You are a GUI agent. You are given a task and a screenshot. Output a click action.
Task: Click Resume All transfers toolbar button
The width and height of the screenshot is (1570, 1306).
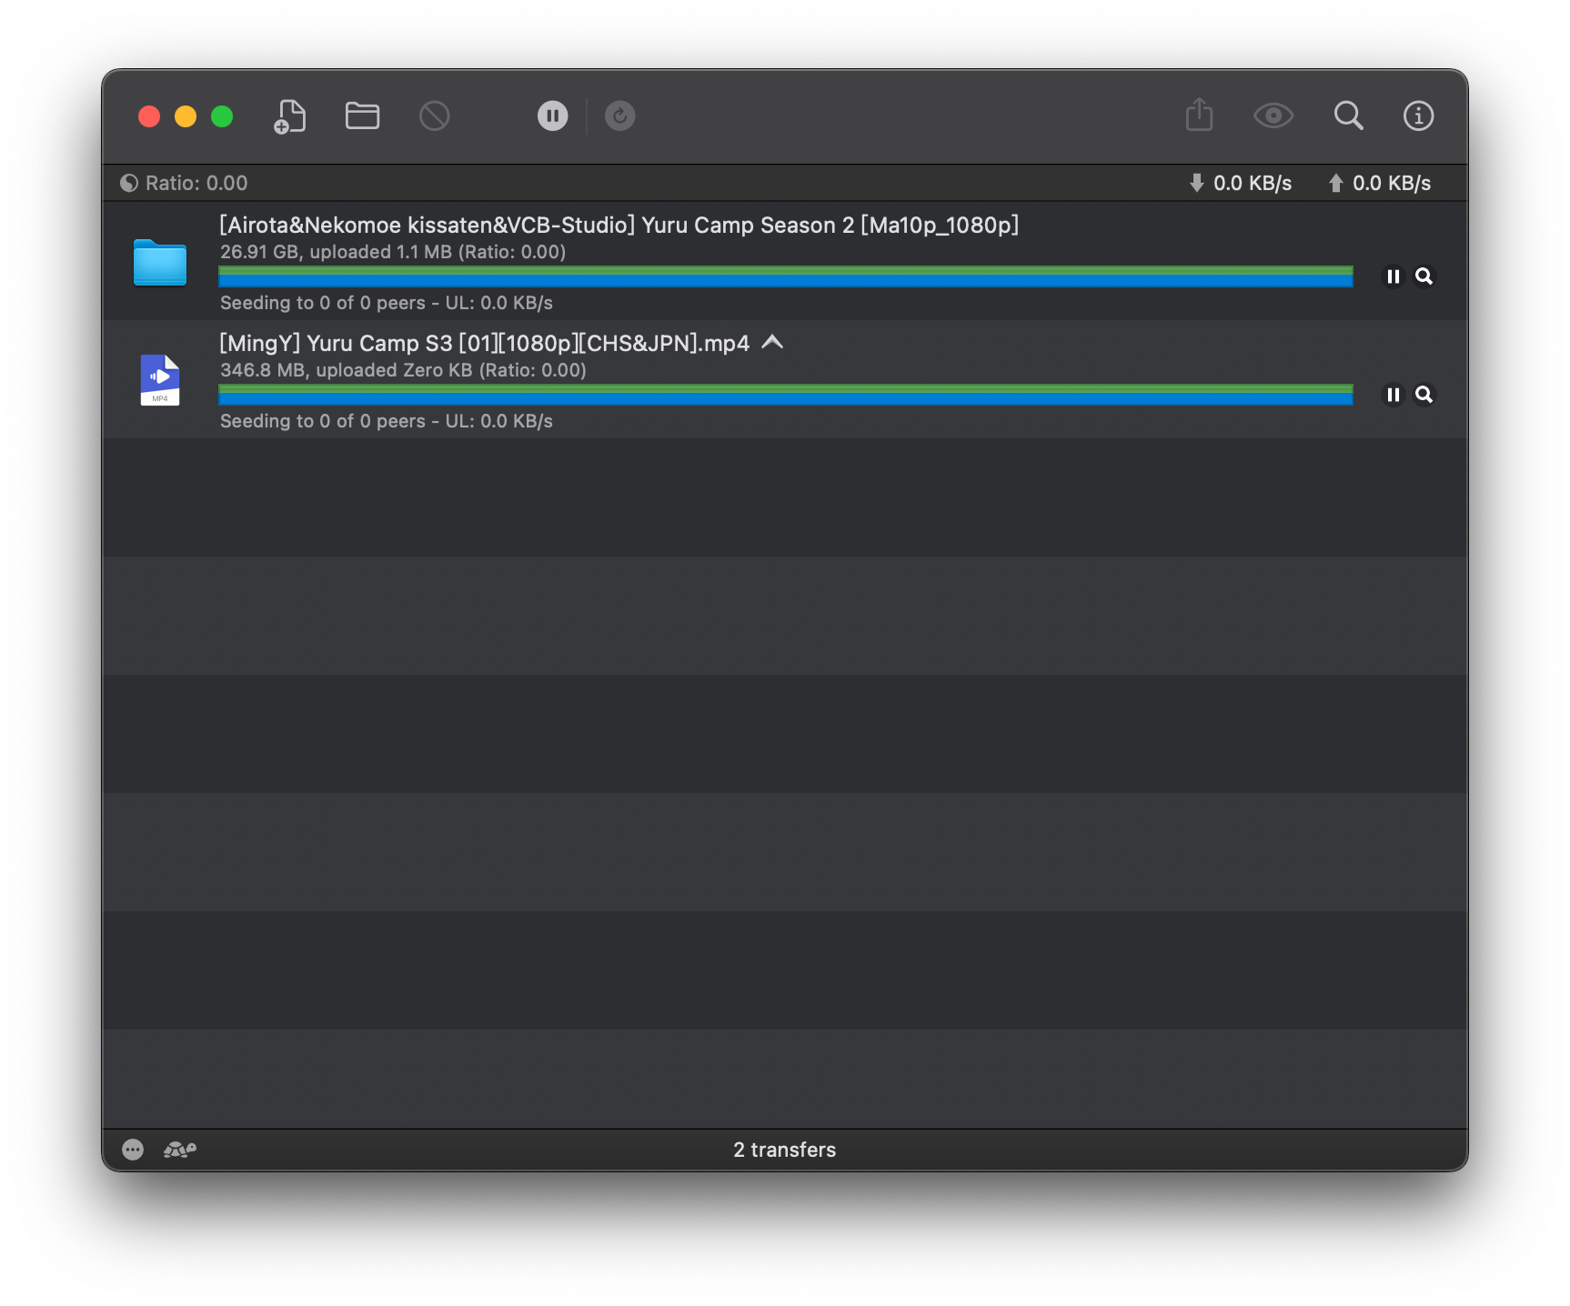click(x=619, y=116)
